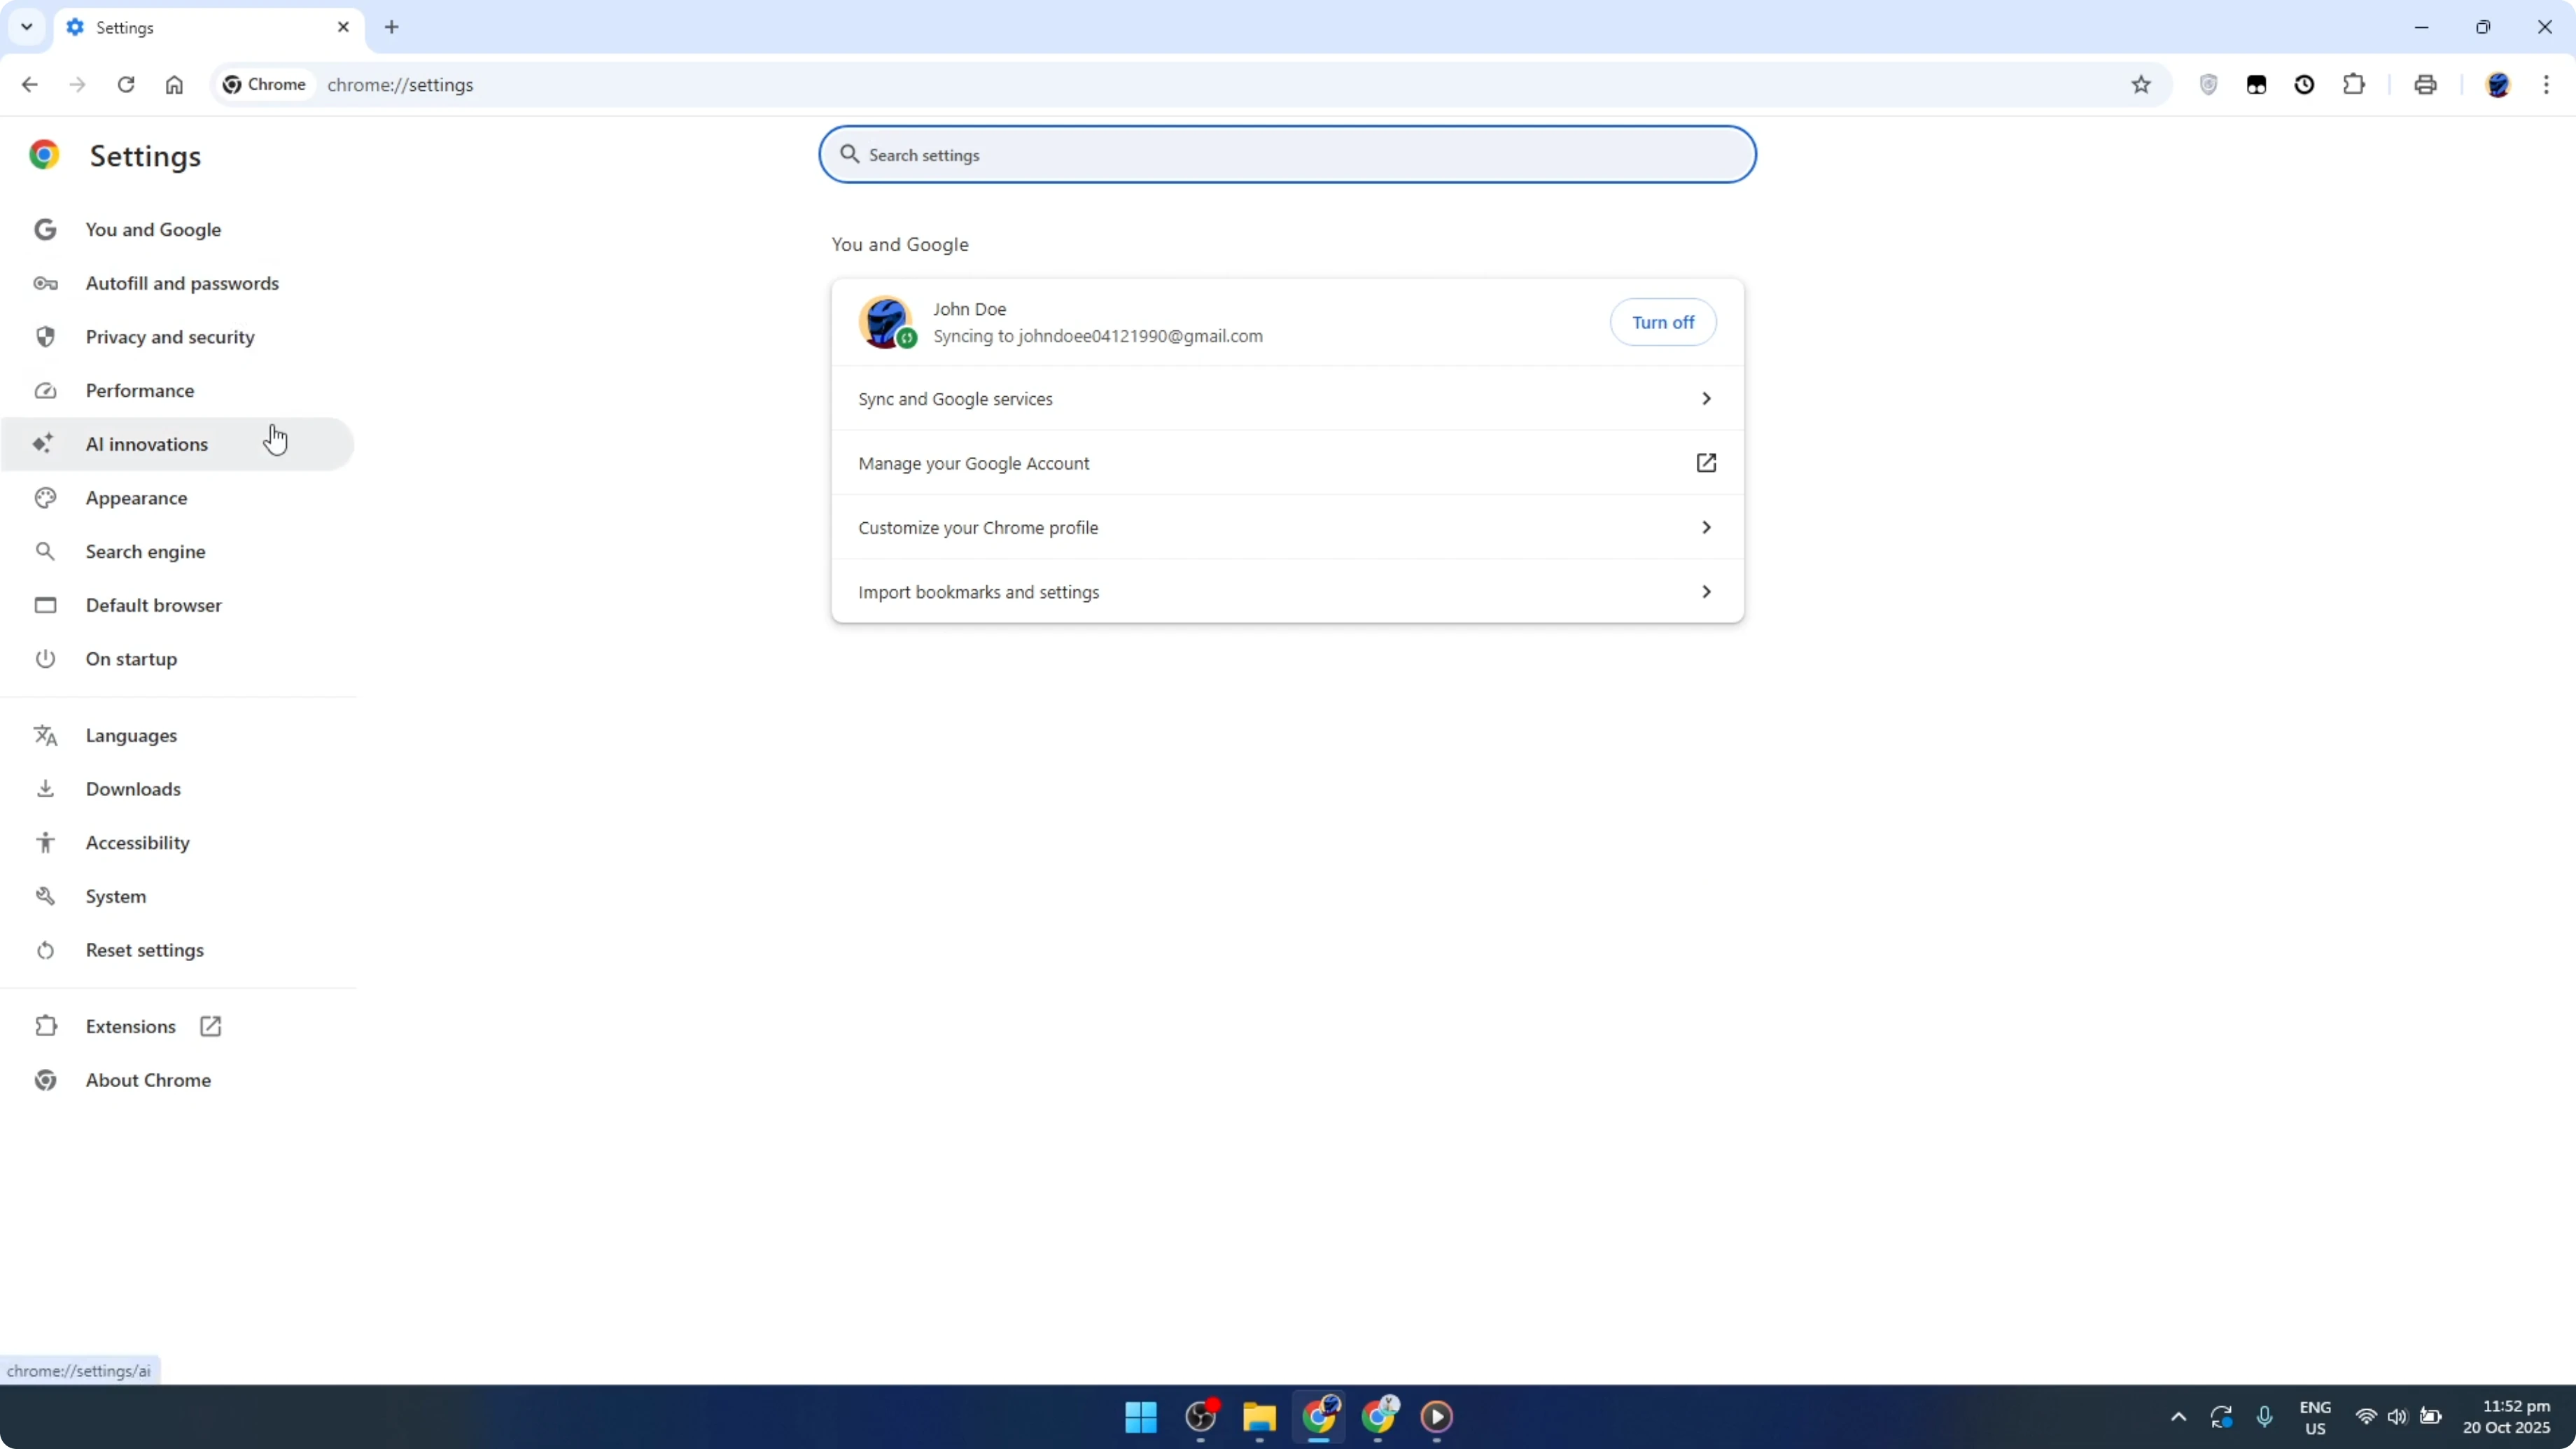Image resolution: width=2576 pixels, height=1449 pixels.
Task: Click the Turn off sync button
Action: coord(1663,322)
